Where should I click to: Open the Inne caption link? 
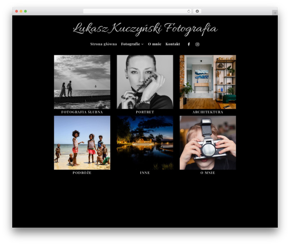[145, 173]
